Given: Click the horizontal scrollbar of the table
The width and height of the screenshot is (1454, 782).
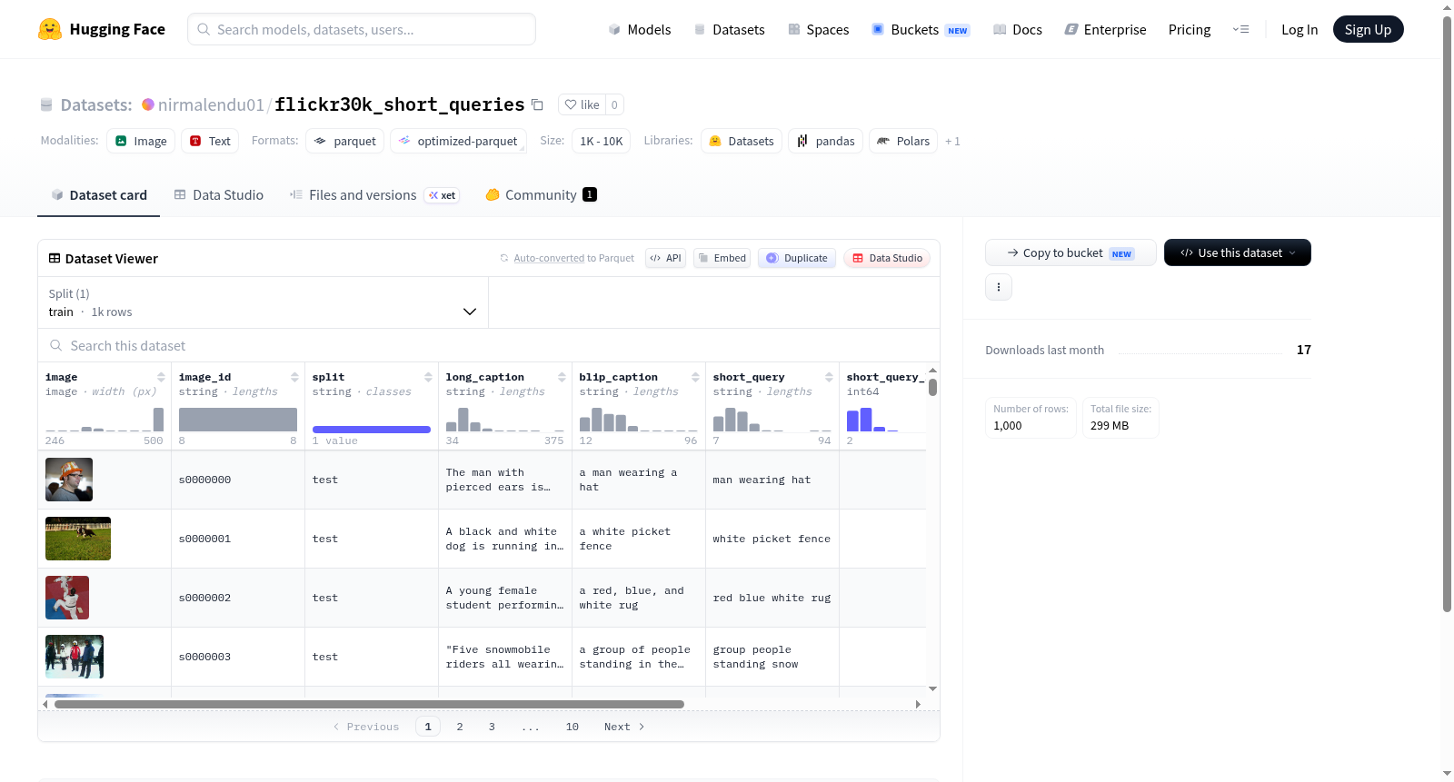Looking at the screenshot, I should point(369,704).
